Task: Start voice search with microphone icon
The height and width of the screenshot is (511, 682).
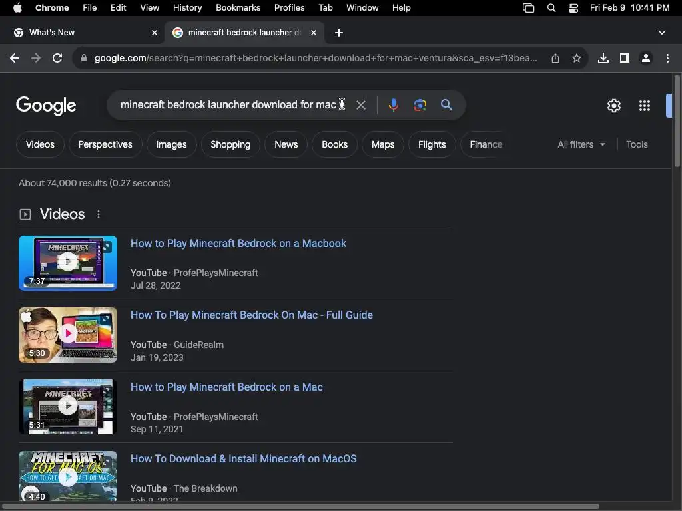Action: click(393, 105)
